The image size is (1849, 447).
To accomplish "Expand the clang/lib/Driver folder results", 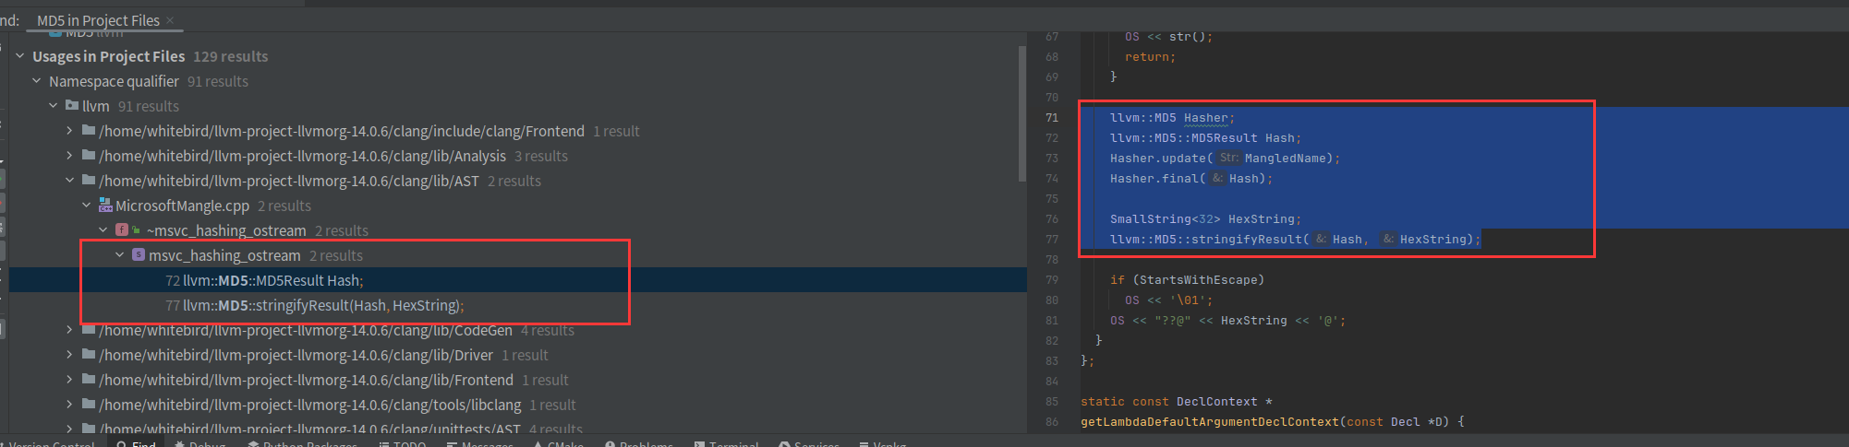I will 69,355.
